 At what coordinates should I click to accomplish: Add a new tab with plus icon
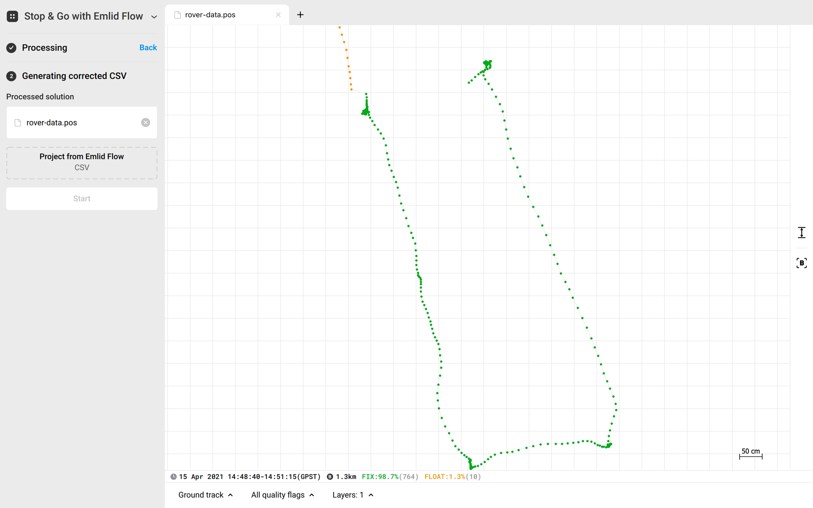300,15
